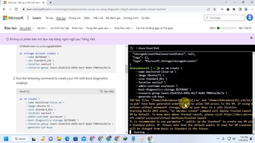Select the Đào tạo menu item
This screenshot has width=255, height=143.
pos(61,18)
